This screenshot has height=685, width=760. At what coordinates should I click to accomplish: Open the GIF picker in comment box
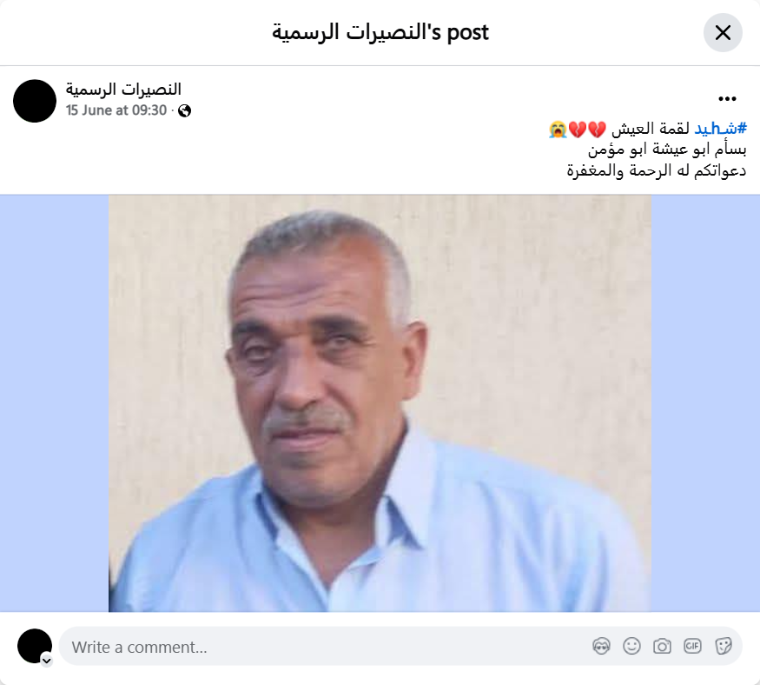coord(692,646)
